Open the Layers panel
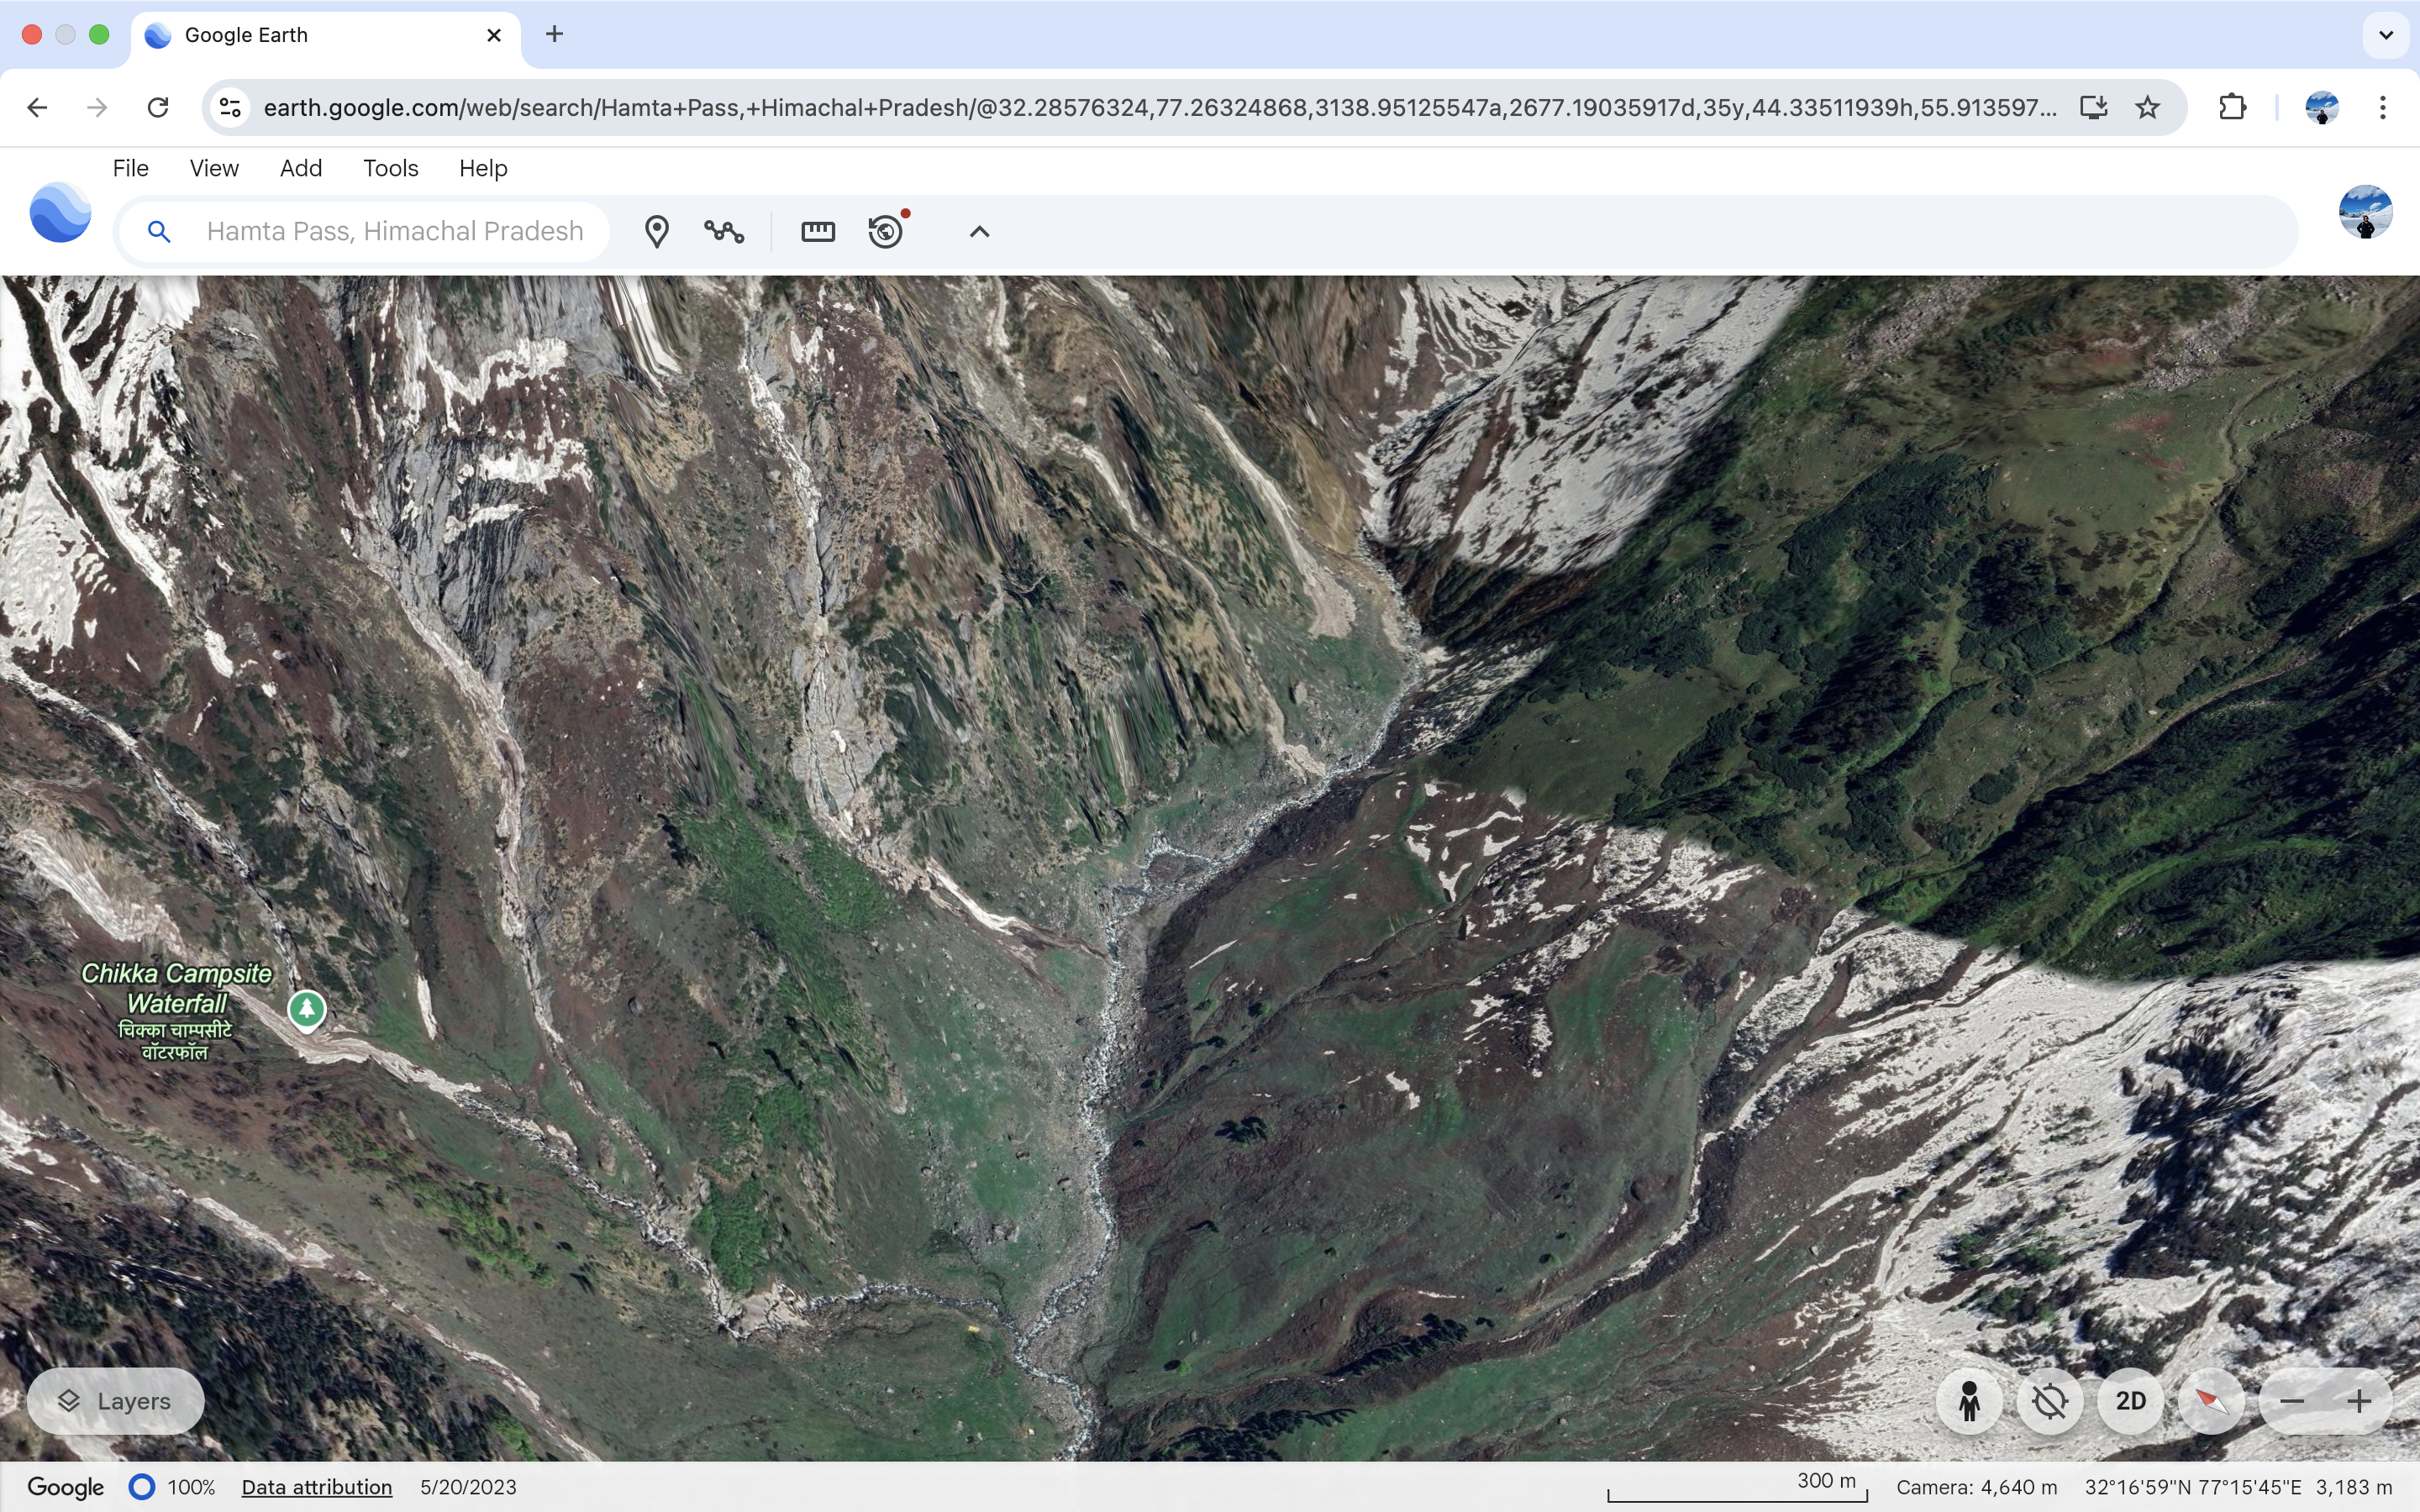 click(x=116, y=1401)
